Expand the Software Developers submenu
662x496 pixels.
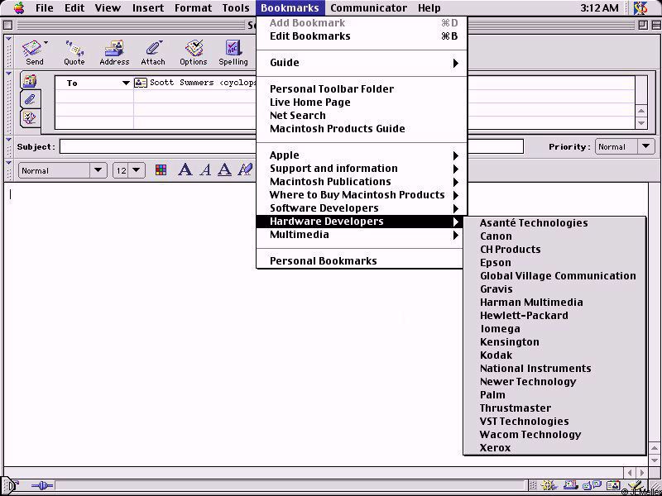point(362,208)
